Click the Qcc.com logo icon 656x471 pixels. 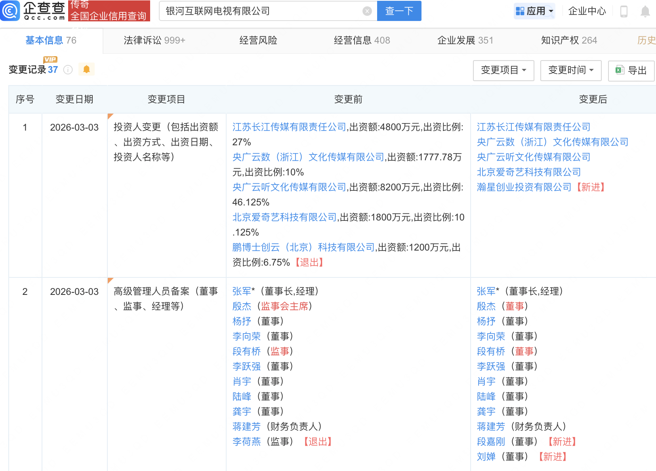coord(10,11)
